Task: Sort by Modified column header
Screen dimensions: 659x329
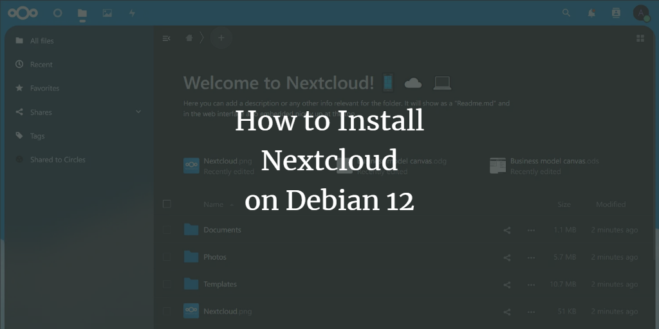Action: (611, 204)
